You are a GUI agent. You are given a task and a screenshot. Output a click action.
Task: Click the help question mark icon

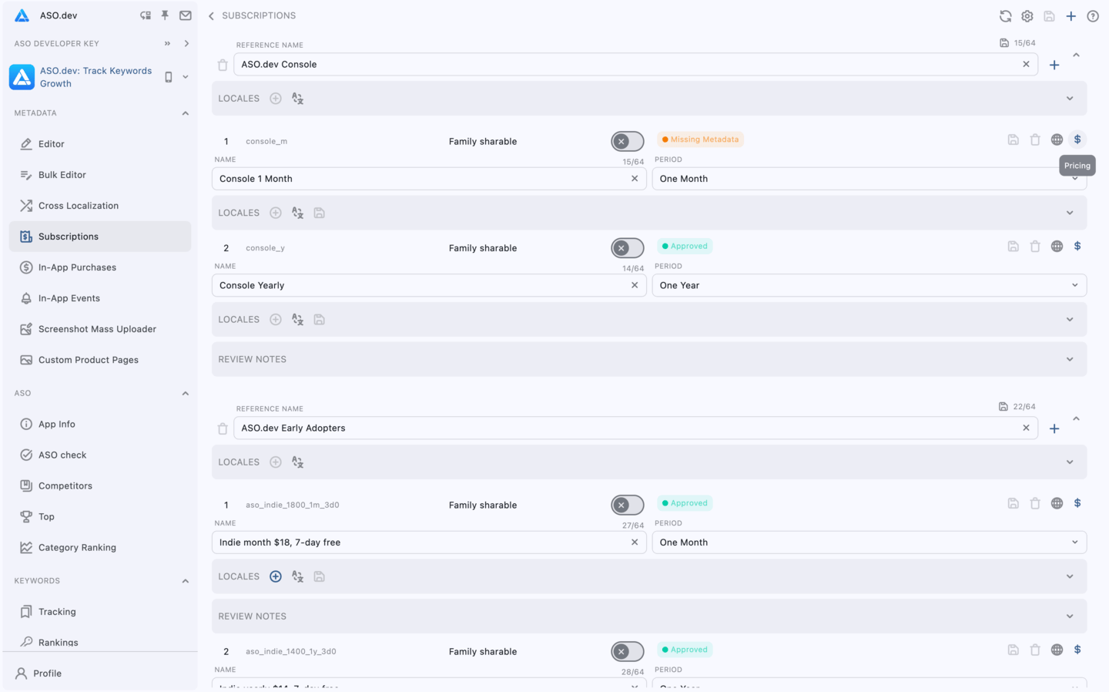tap(1093, 16)
